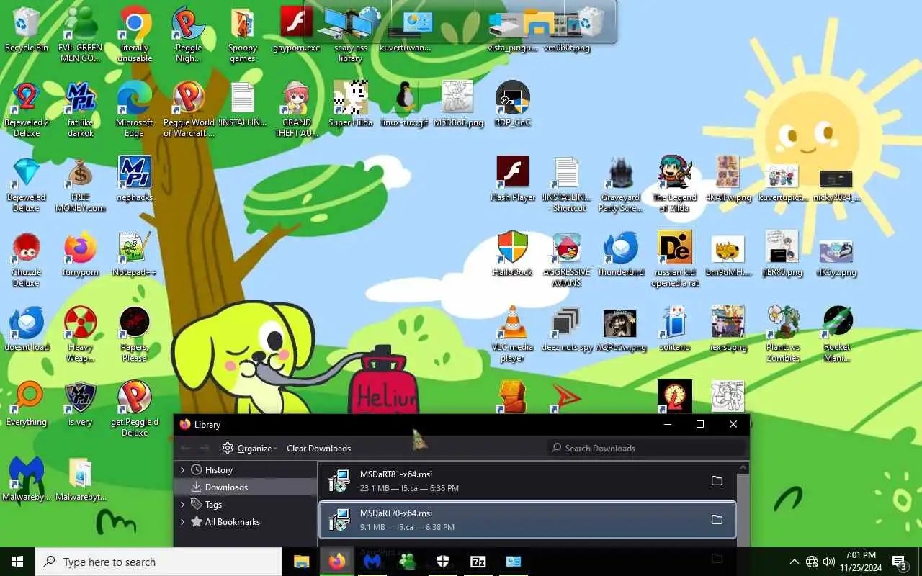Open the notification center icon

[900, 562]
